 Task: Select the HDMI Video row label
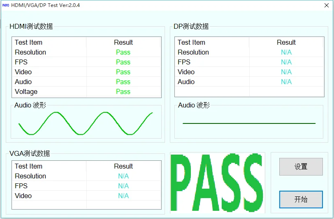23,72
